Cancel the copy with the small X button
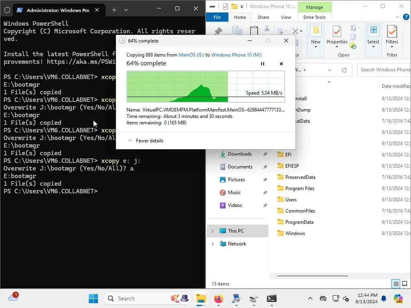Image resolution: width=411 pixels, height=308 pixels. [x=281, y=64]
